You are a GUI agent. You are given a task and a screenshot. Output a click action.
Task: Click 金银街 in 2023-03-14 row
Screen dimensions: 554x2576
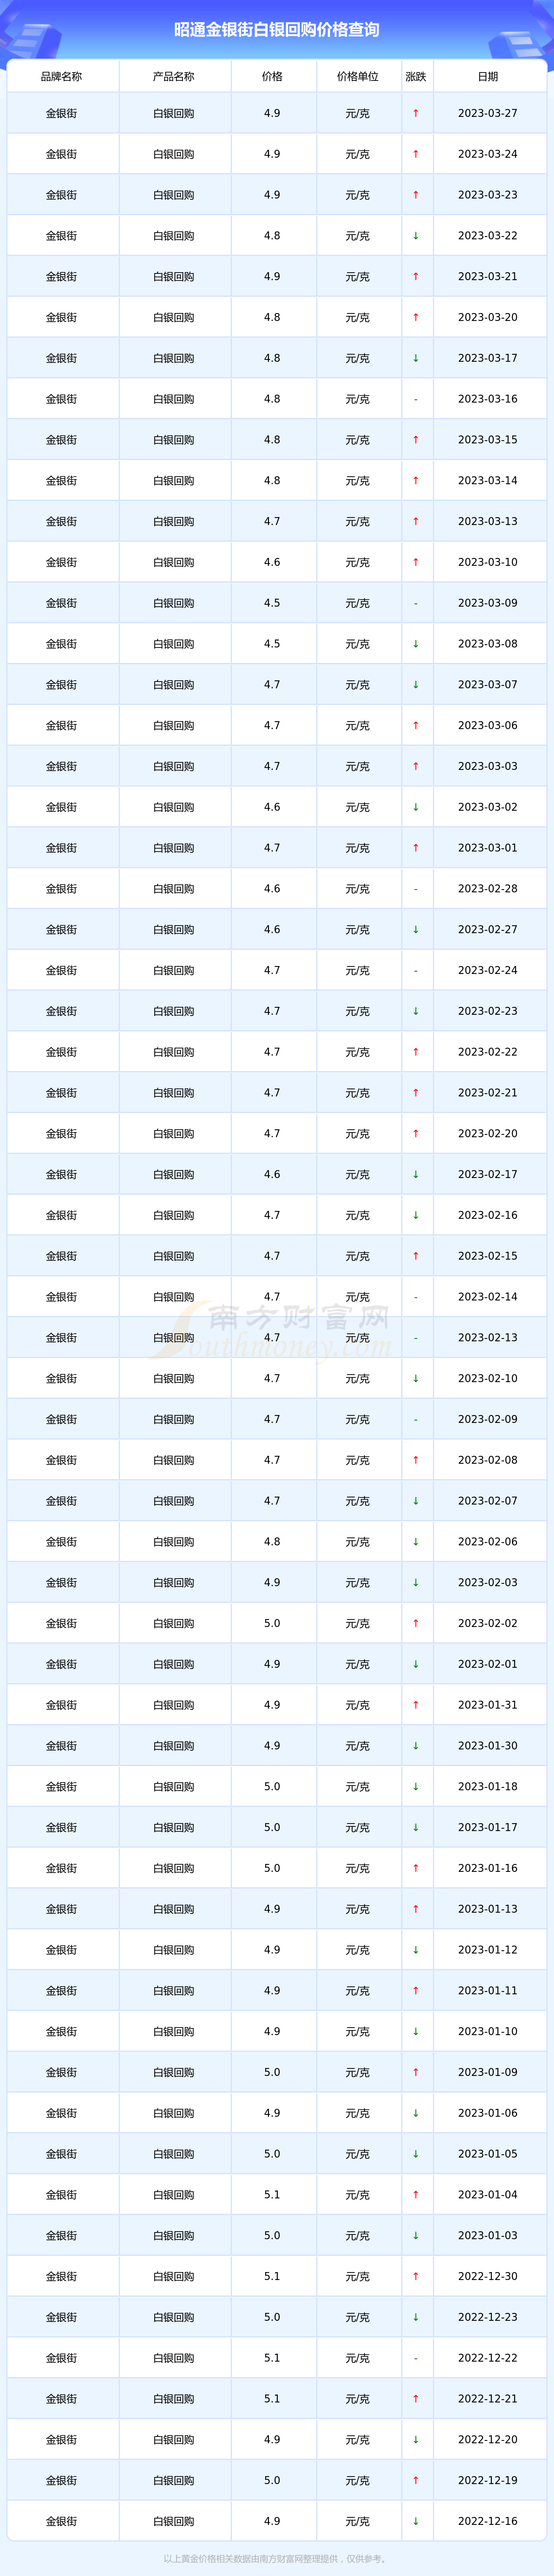point(62,481)
